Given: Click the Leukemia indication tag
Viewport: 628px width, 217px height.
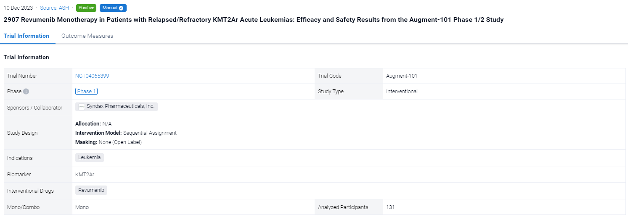Looking at the screenshot, I should click(90, 158).
